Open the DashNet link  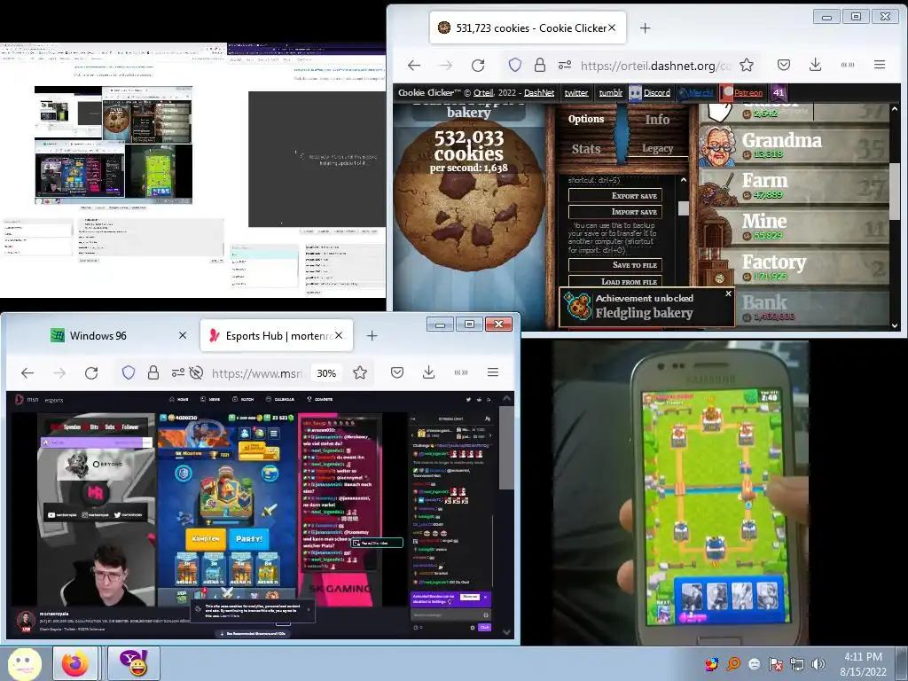point(538,92)
